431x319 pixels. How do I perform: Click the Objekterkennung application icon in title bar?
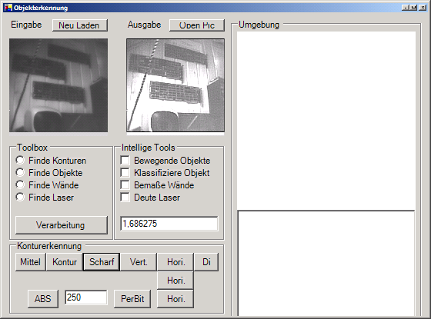(8, 8)
